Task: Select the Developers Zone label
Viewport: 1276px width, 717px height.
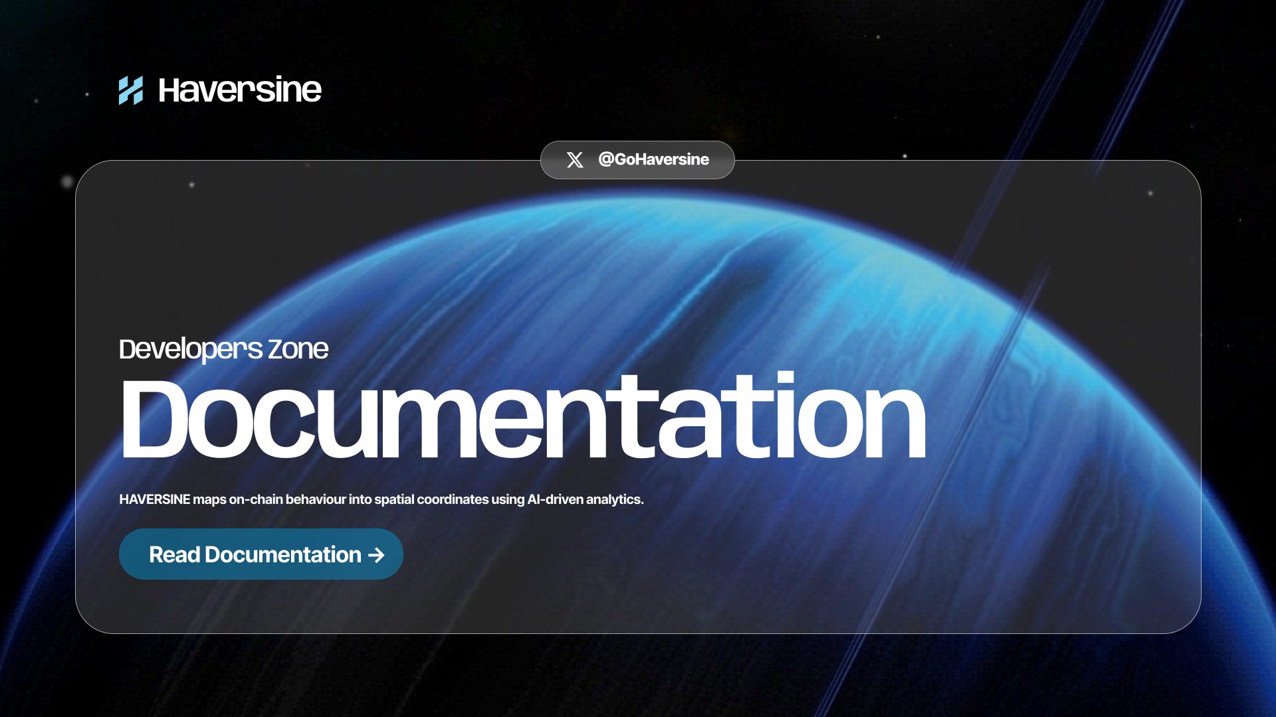Action: pyautogui.click(x=223, y=349)
